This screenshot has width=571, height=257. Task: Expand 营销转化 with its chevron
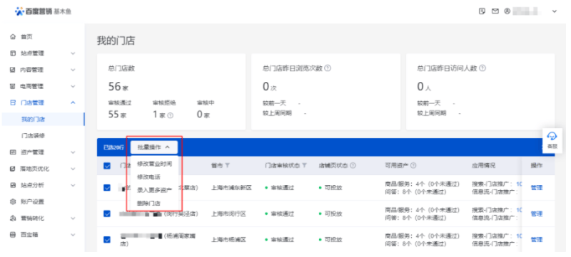tap(73, 218)
